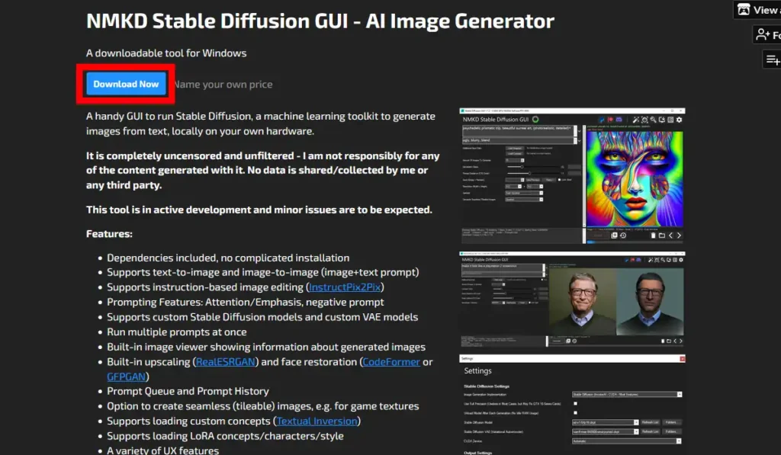Click the "Supports text-to-image and image-to-image" item
Viewport: 781px width, 455px height.
pos(263,272)
